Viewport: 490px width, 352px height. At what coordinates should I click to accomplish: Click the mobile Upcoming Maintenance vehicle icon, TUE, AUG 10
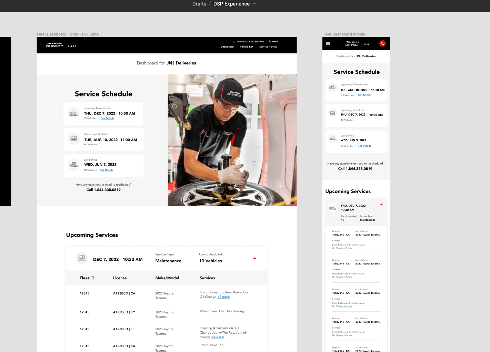coord(332,88)
